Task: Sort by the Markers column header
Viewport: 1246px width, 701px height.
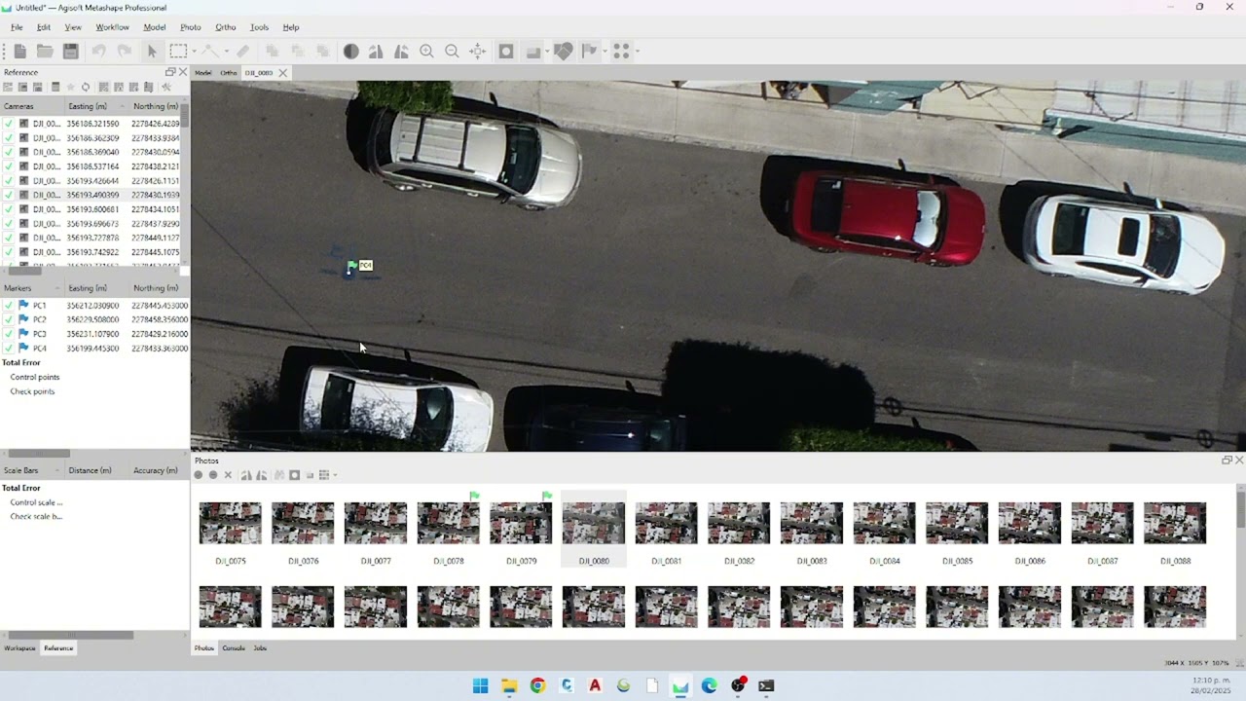Action: pos(32,288)
